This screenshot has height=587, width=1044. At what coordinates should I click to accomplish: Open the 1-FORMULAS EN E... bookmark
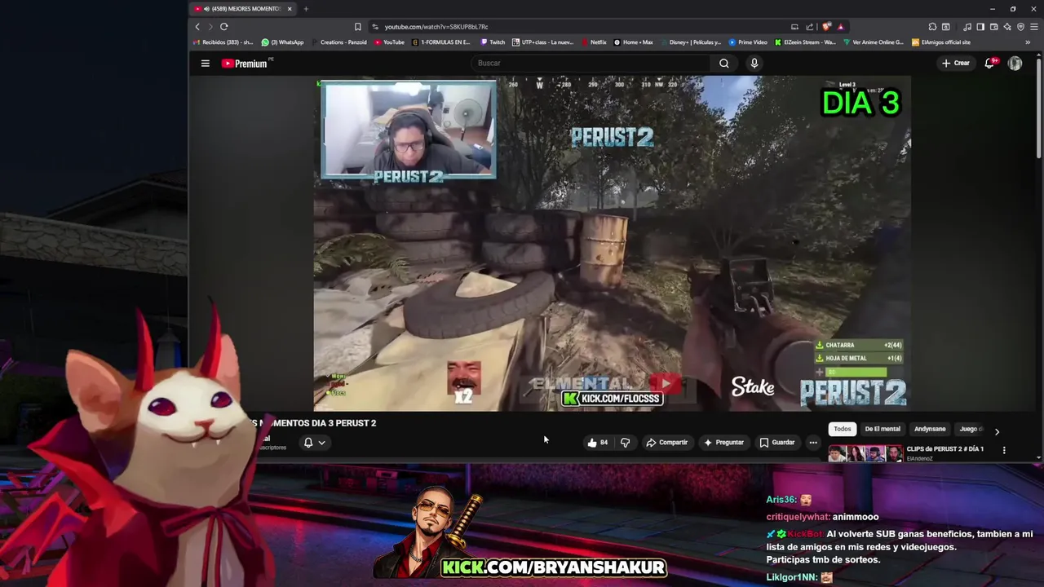click(441, 42)
